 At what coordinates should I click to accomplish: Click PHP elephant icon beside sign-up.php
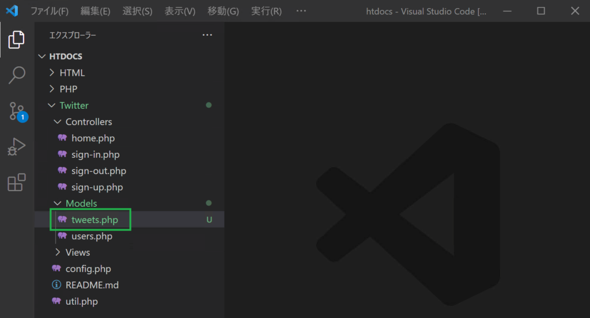click(x=62, y=187)
